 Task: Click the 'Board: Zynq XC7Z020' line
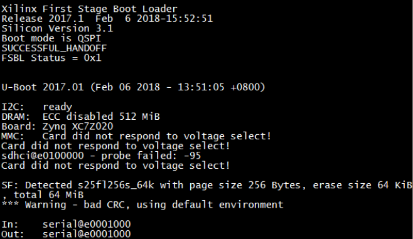pos(57,127)
